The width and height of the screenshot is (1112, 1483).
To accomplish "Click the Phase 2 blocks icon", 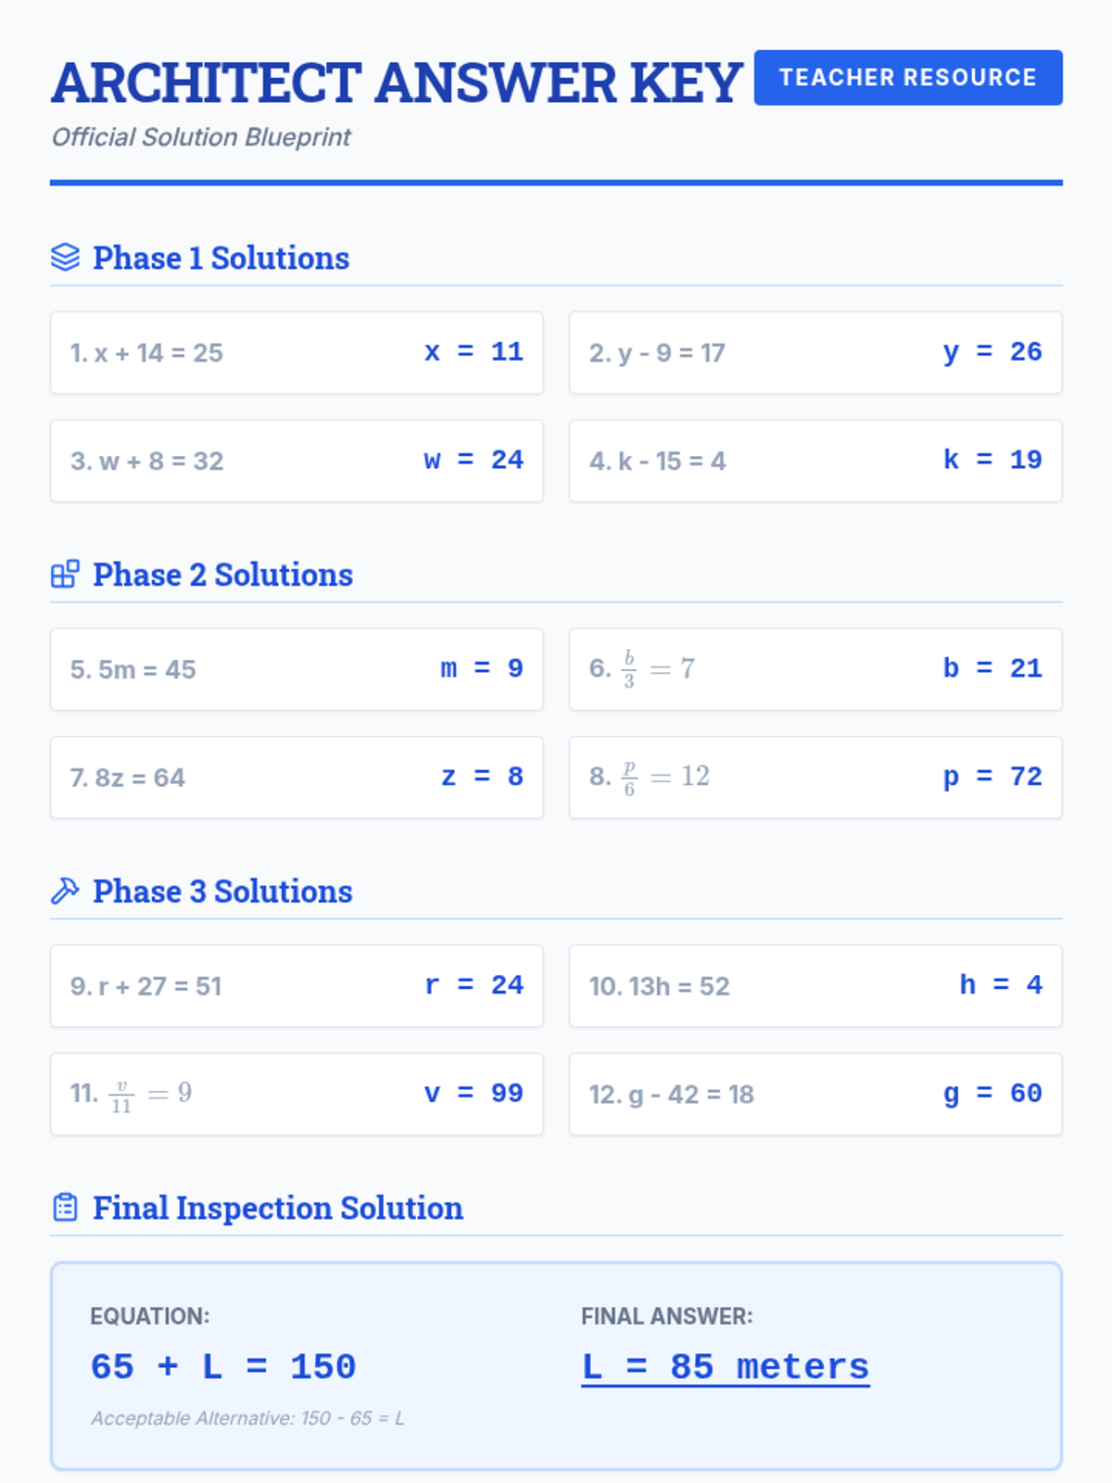I will 65,575.
